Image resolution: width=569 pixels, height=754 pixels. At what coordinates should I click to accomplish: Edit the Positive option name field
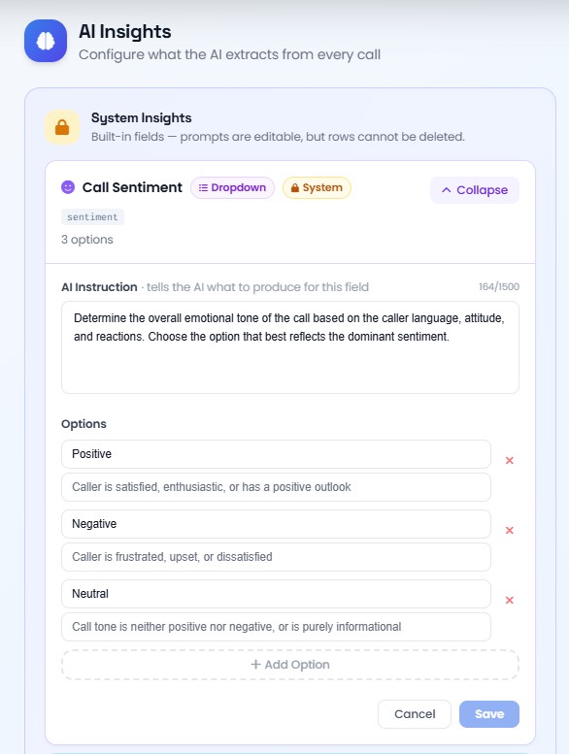[276, 454]
